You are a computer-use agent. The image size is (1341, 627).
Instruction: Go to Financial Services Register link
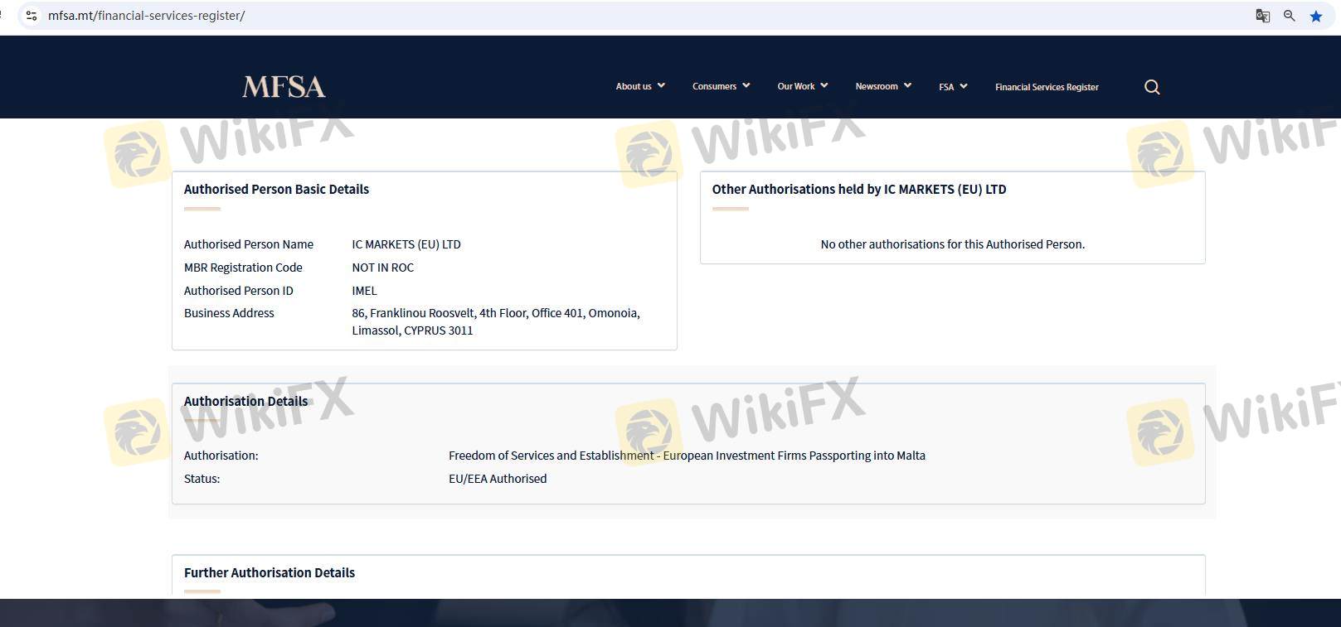(1047, 87)
